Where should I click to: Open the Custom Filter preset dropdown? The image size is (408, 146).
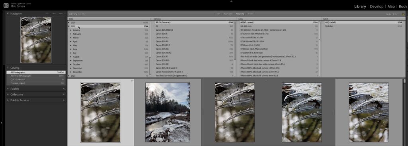pos(392,14)
